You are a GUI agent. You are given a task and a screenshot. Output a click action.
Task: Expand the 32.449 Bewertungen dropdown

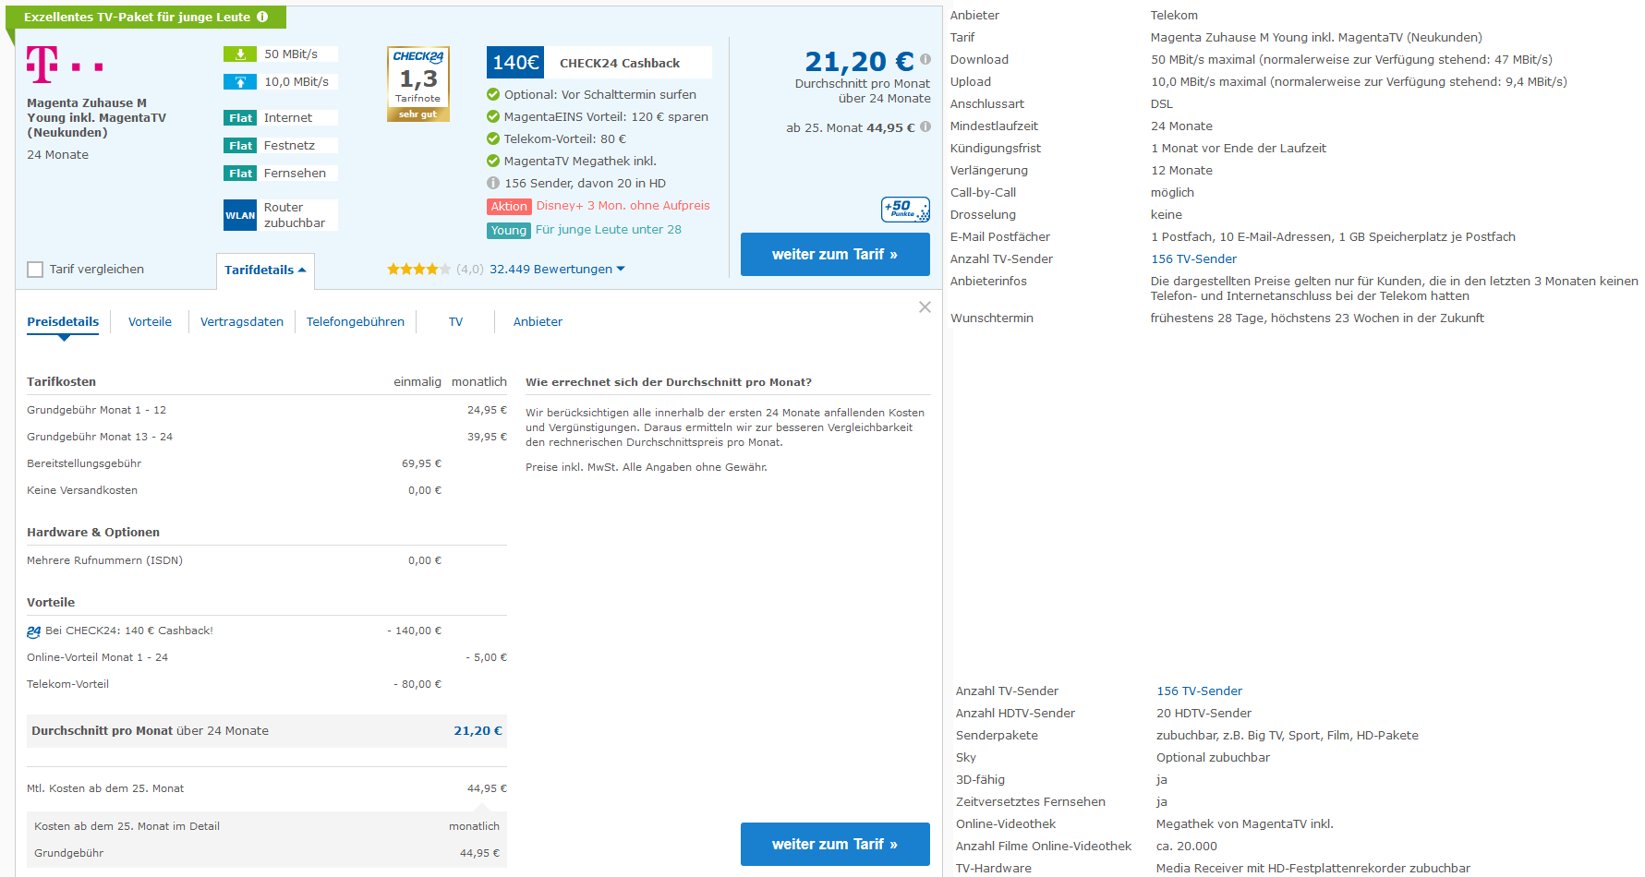(x=557, y=270)
